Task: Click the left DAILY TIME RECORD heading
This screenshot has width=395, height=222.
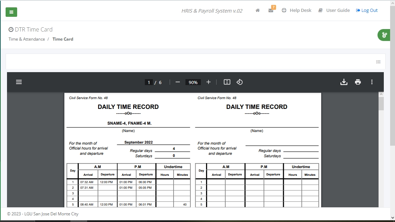Action: (x=128, y=107)
